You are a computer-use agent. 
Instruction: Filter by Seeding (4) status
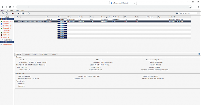[6, 24]
